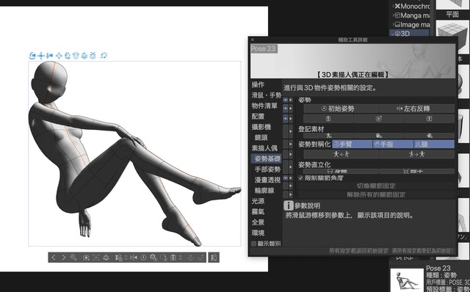Select the 攝影機 category in the sidebar

[x=261, y=127]
